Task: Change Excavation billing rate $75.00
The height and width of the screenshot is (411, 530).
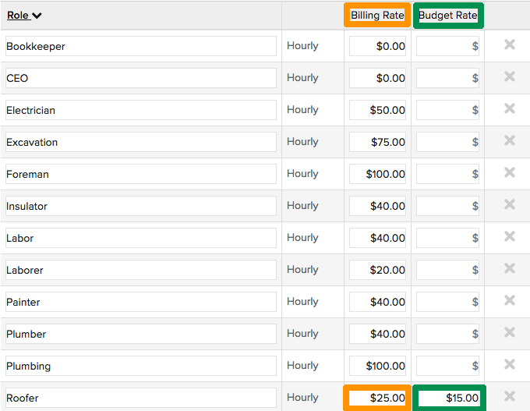Action: 377,142
